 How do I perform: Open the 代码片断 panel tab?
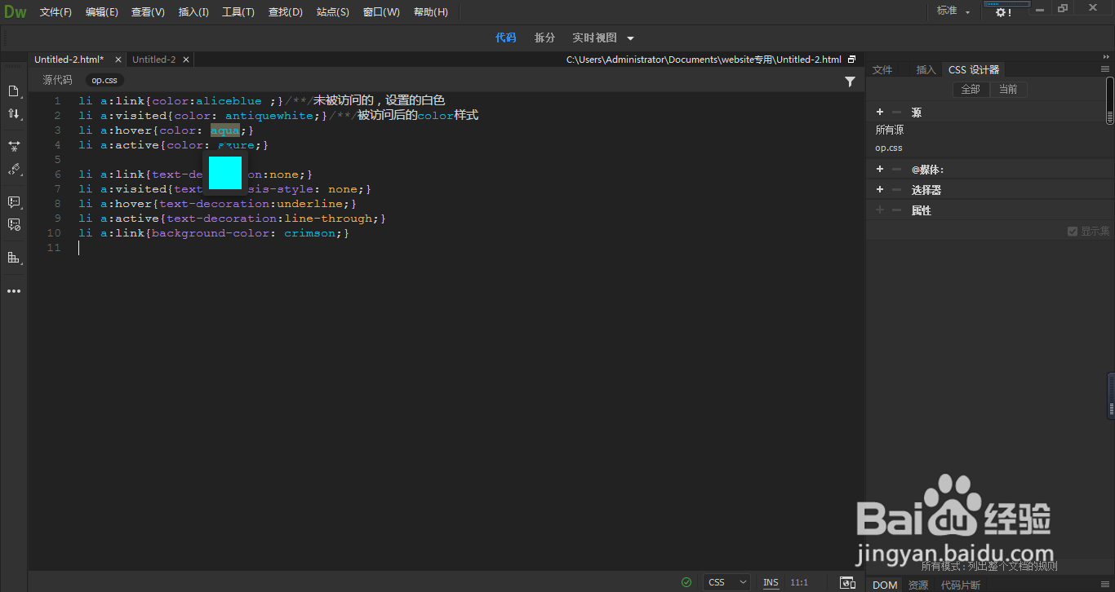click(961, 585)
